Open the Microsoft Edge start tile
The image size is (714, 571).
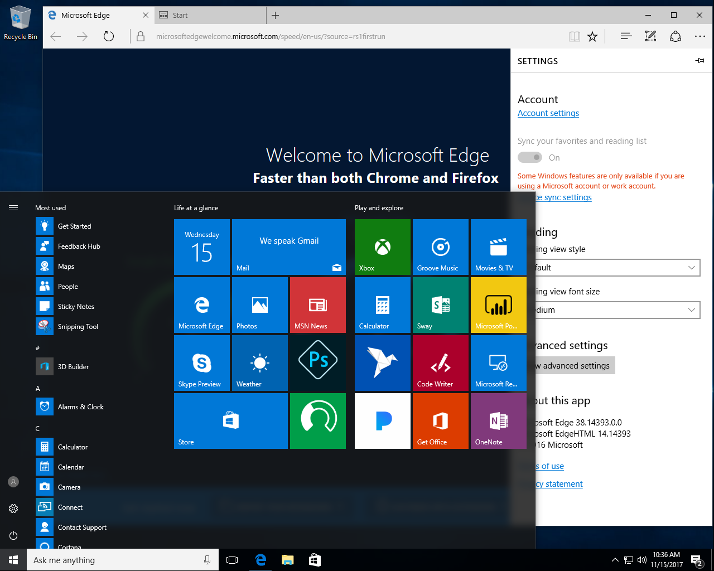202,305
